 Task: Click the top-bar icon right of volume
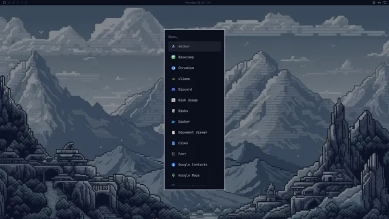pyautogui.click(x=385, y=2)
